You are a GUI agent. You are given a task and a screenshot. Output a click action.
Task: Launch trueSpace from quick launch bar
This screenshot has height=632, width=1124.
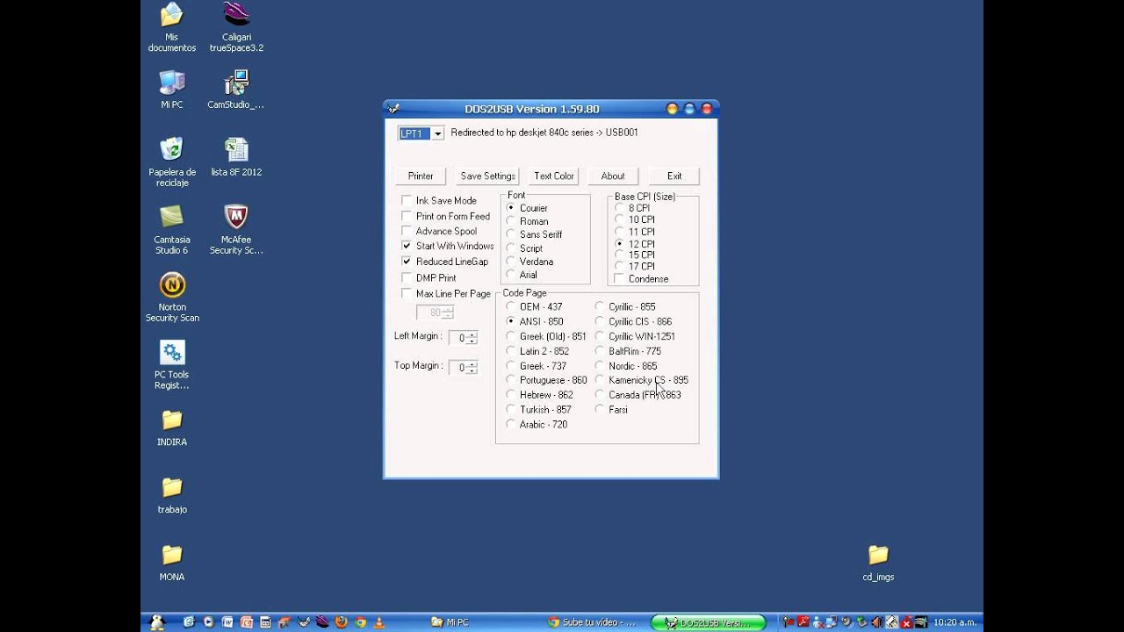click(x=322, y=622)
